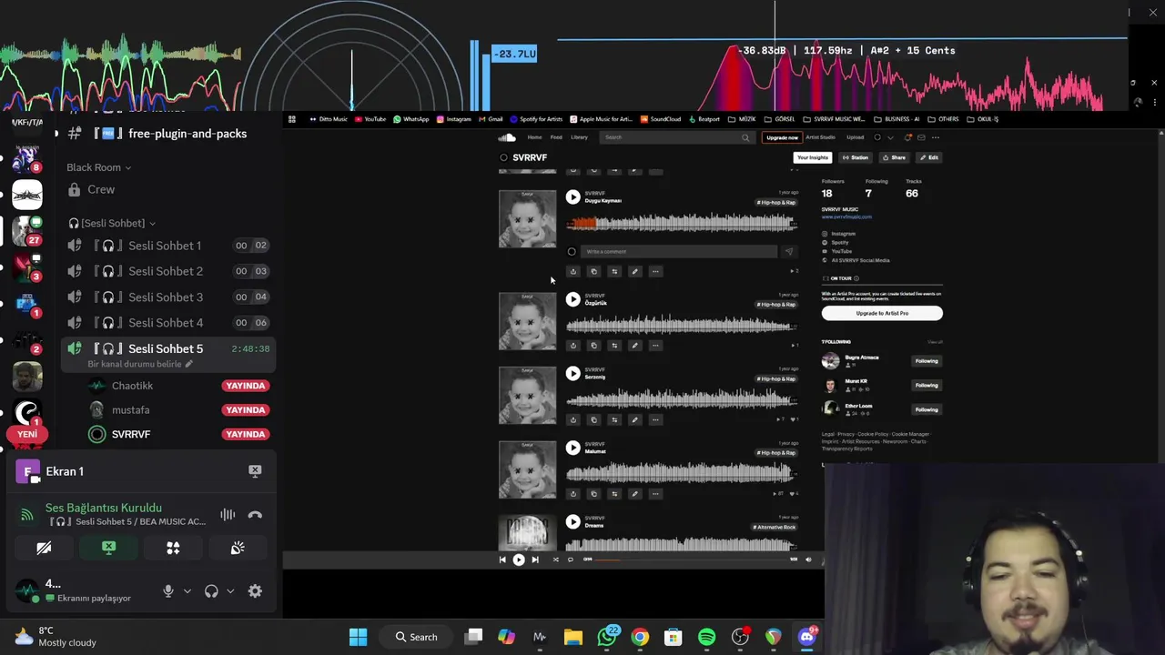Image resolution: width=1165 pixels, height=655 pixels.
Task: Click the Share profile button
Action: pyautogui.click(x=894, y=157)
